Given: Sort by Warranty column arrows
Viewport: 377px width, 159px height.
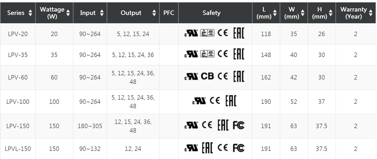Looking at the screenshot, I should coord(370,13).
